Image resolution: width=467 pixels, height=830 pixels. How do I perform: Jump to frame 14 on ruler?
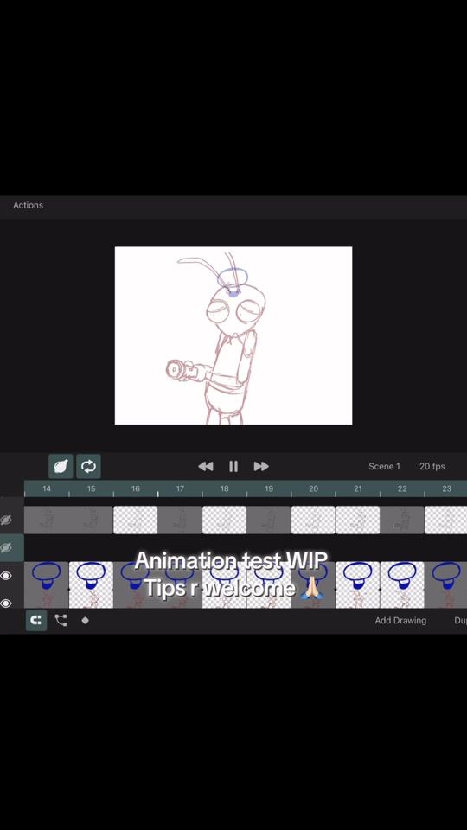[47, 488]
